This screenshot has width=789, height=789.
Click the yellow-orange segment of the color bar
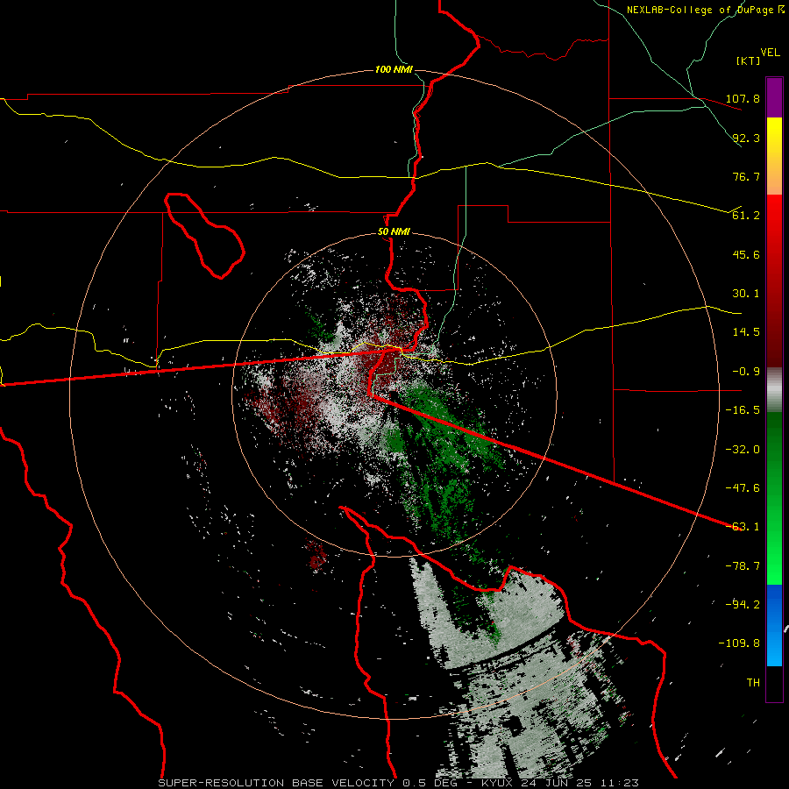point(774,156)
